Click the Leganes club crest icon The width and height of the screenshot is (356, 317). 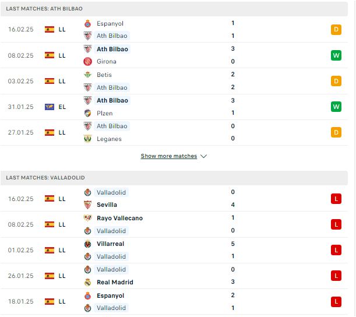point(87,139)
